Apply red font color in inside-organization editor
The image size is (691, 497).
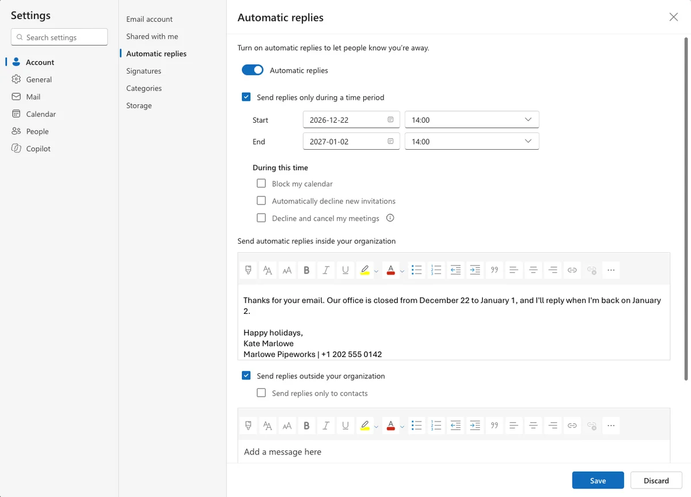point(391,270)
